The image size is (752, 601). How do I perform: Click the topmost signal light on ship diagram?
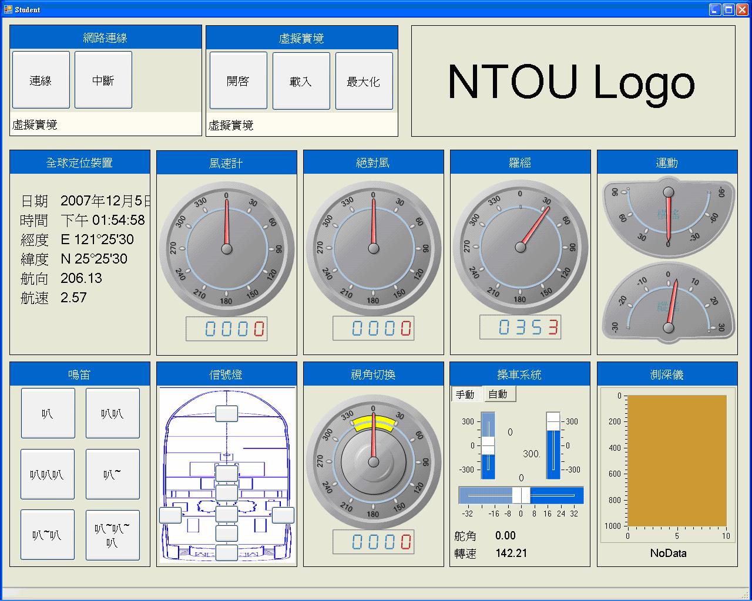pyautogui.click(x=227, y=413)
